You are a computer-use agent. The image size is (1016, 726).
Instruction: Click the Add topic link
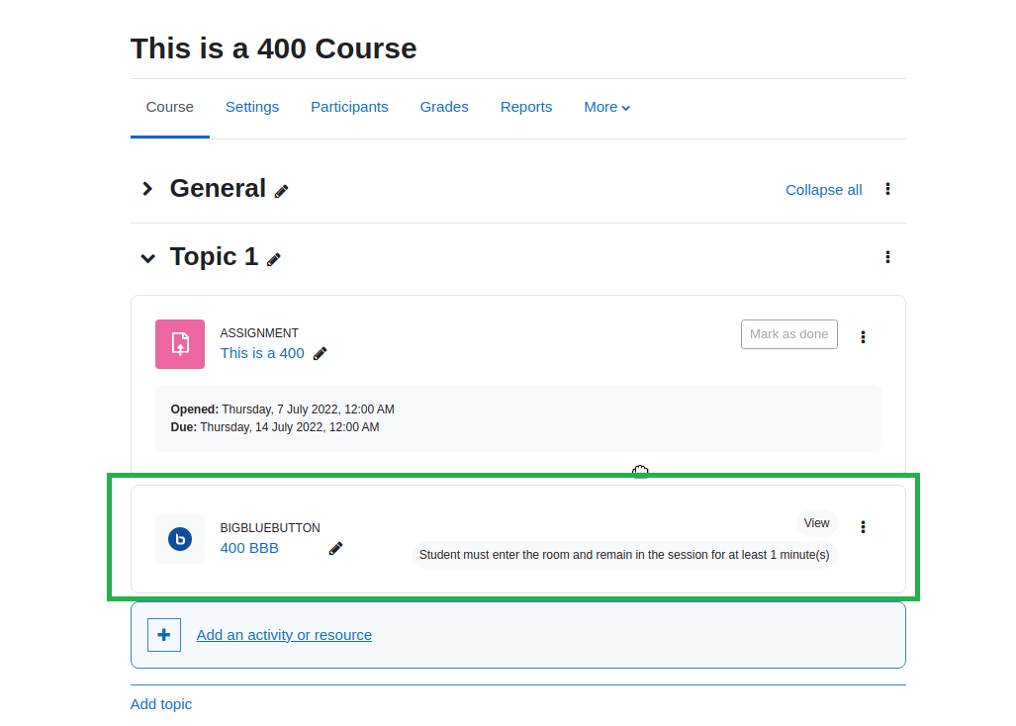[161, 704]
